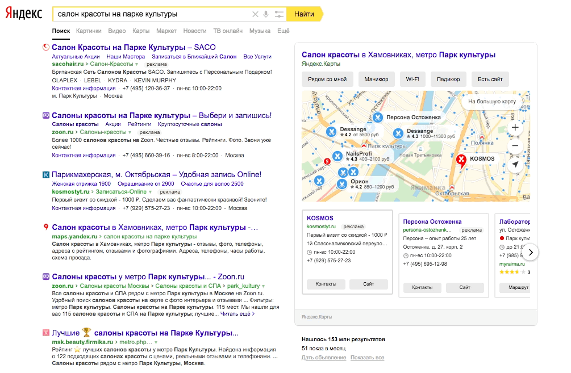Image resolution: width=571 pixels, height=373 pixels.
Task: Click Zoon favicon of Выбери и запишись result
Action: click(x=46, y=115)
